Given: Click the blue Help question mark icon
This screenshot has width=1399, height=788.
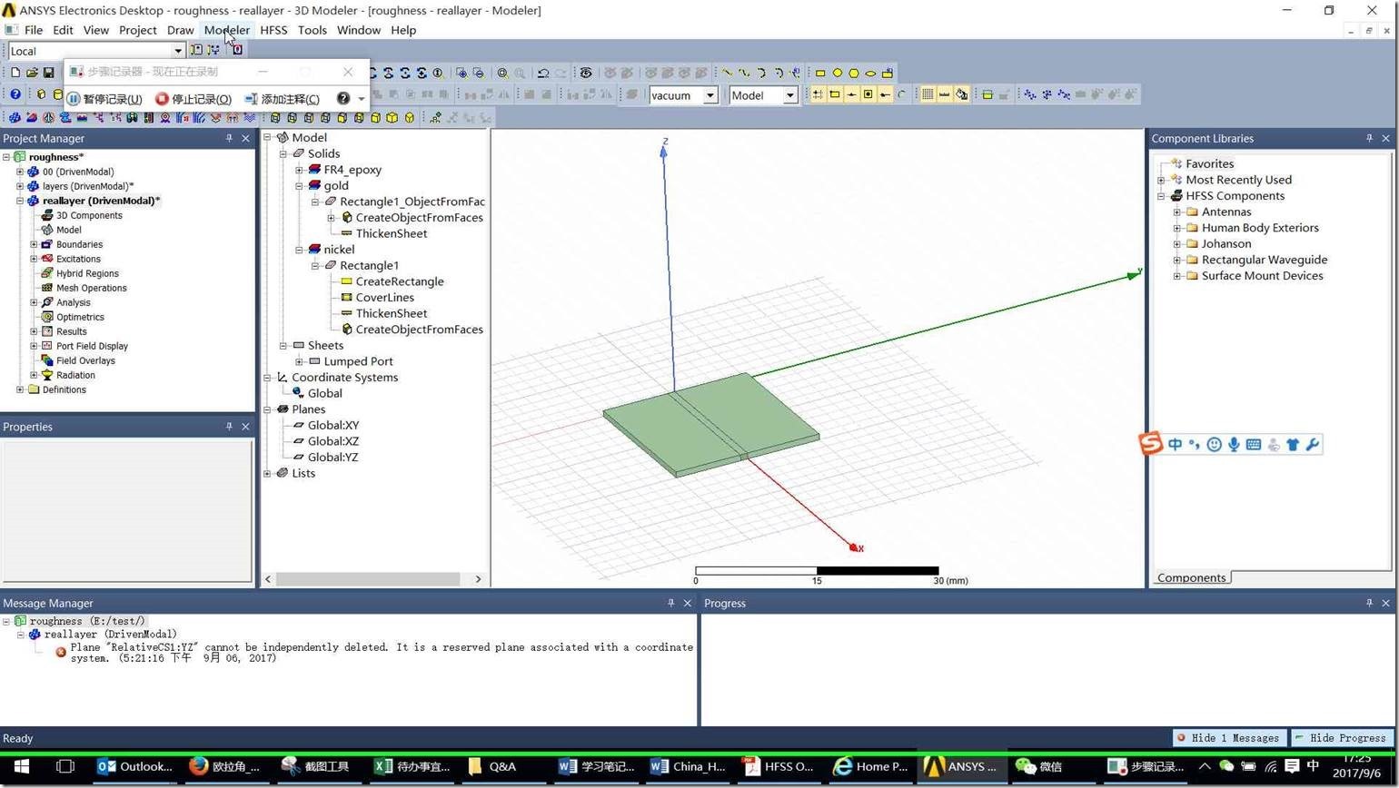Looking at the screenshot, I should pos(15,94).
